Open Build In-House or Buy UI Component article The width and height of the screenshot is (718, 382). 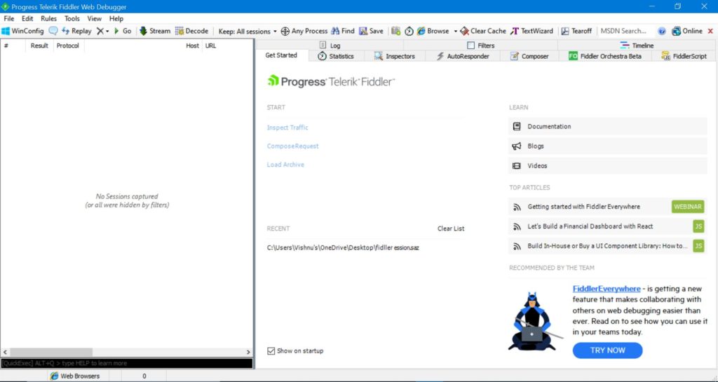point(608,246)
